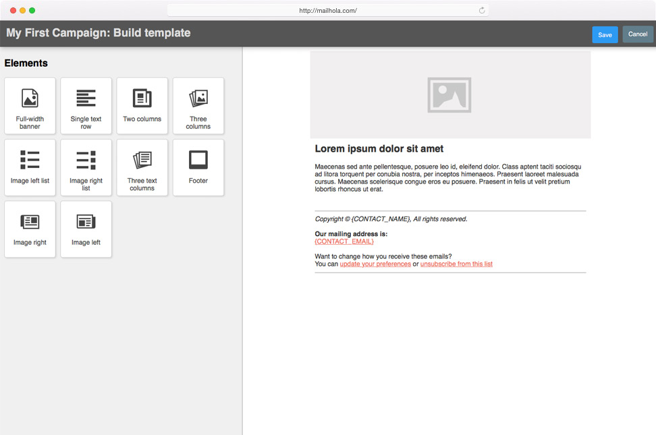The width and height of the screenshot is (656, 435).
Task: Minimize the window with yellow button
Action: [22, 11]
